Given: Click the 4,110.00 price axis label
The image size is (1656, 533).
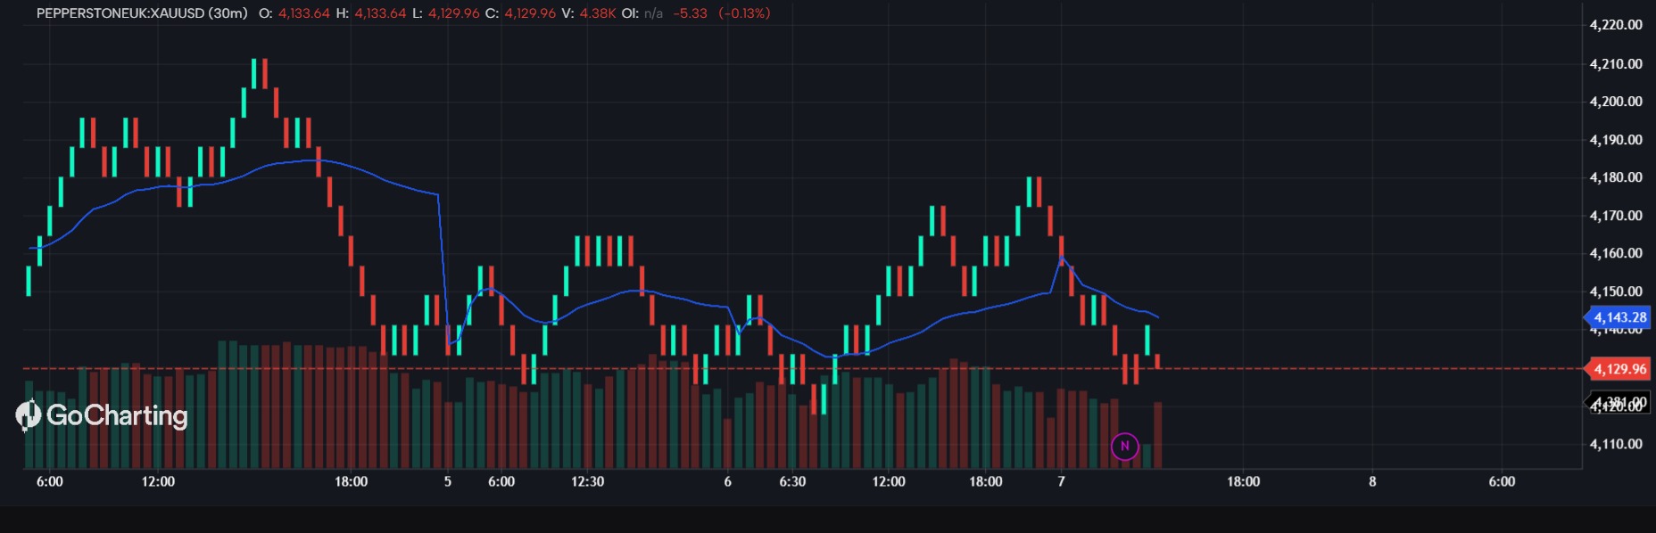Looking at the screenshot, I should coord(1616,444).
